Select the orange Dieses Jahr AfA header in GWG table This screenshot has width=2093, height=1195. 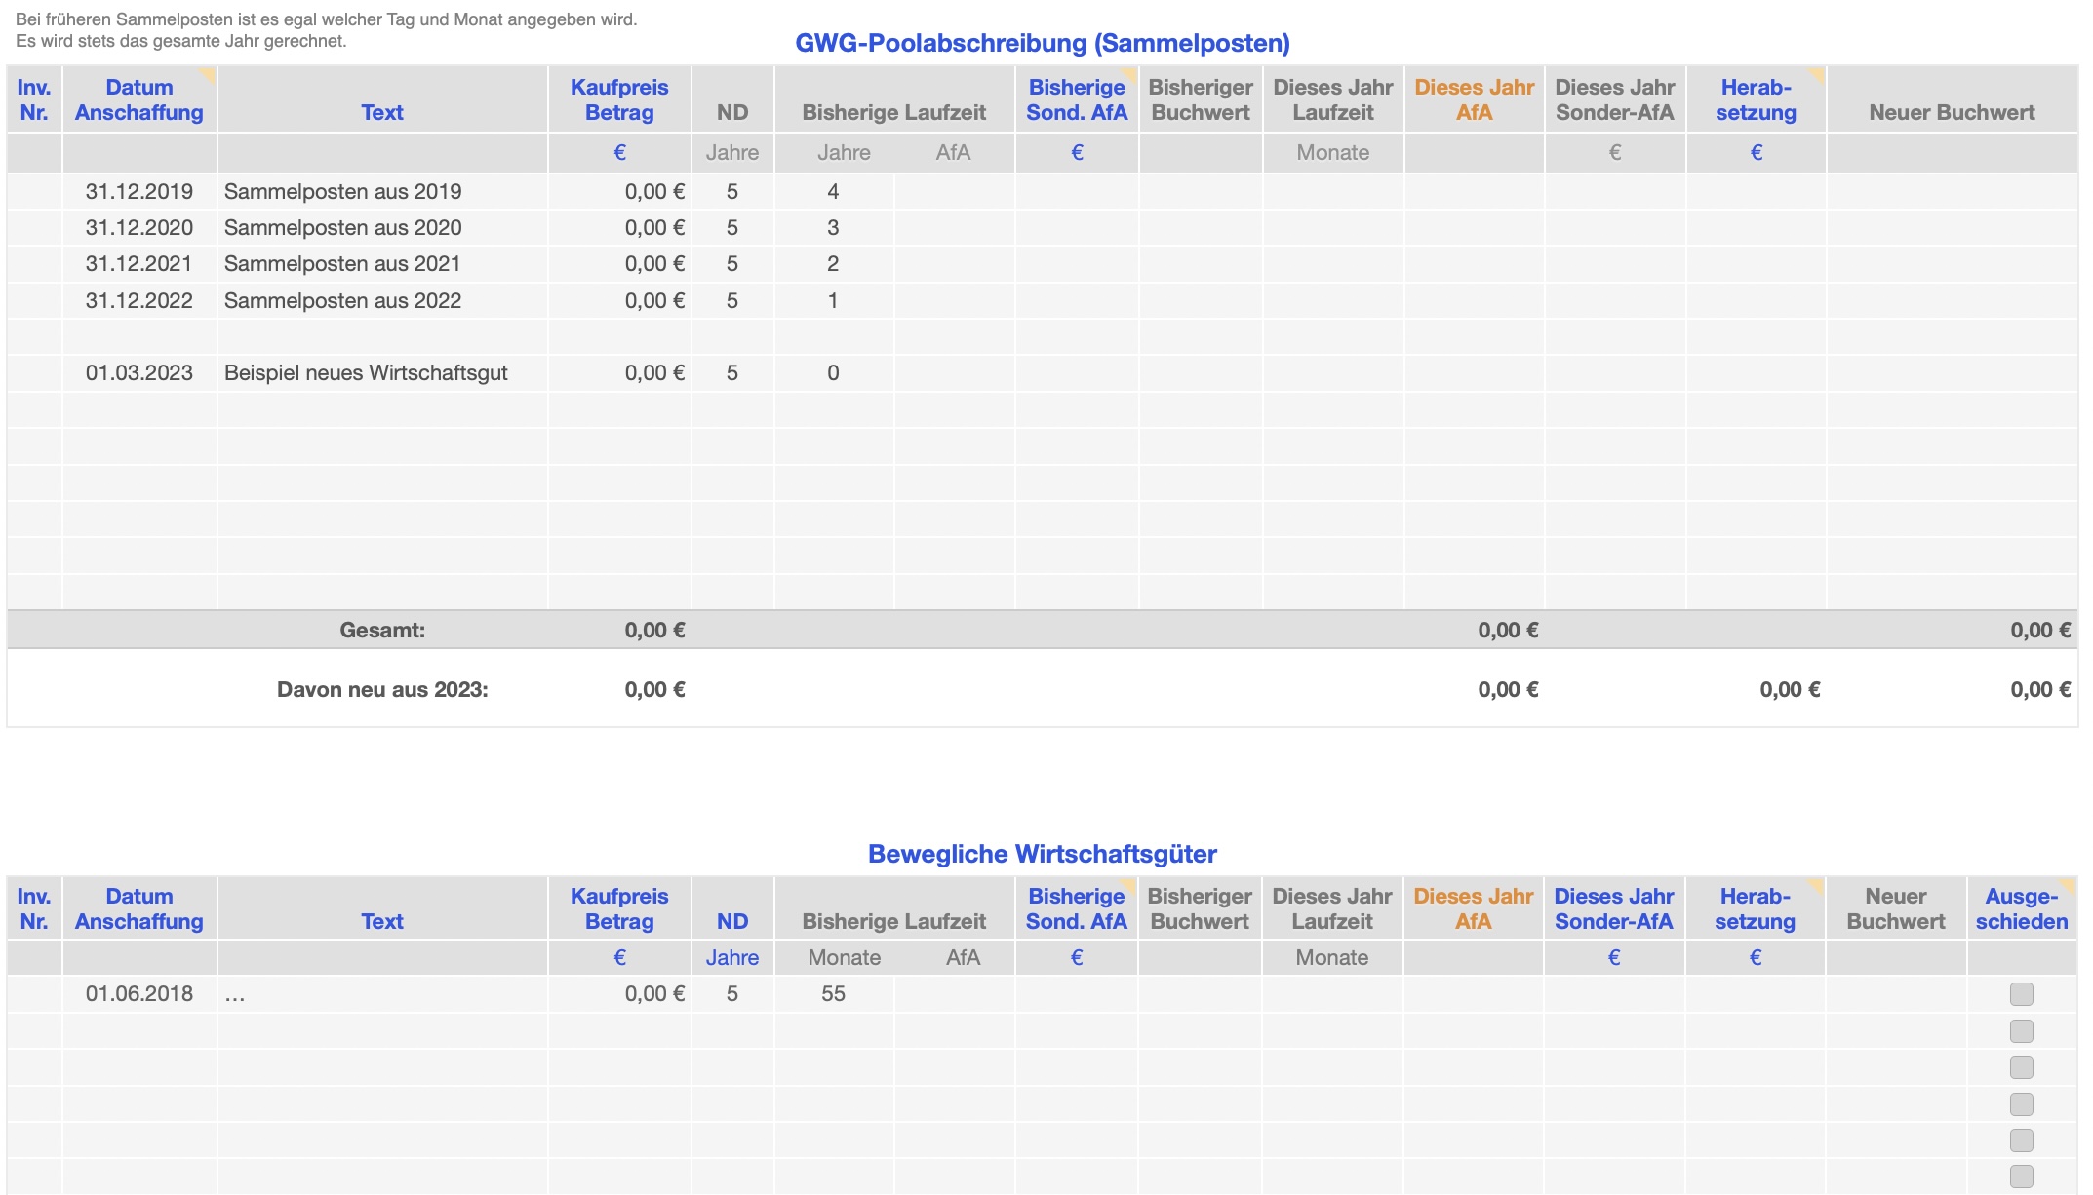(1474, 99)
